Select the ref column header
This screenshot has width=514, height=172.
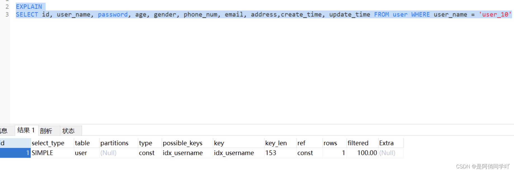tap(309, 143)
